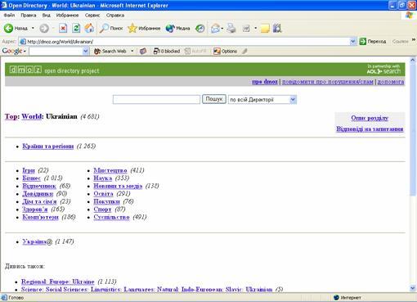The image size is (417, 302).
Task: Click the page icon in the address bar
Action: click(23, 42)
